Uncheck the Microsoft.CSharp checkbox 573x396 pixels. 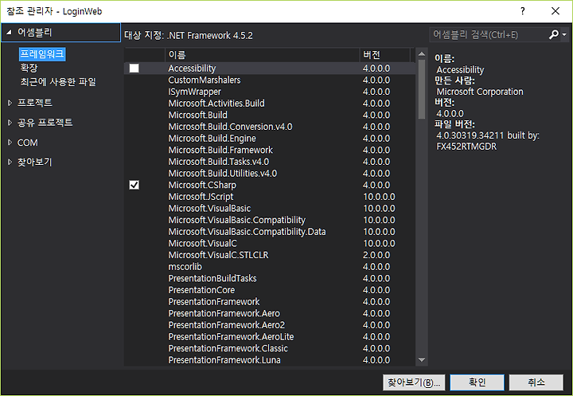(x=134, y=185)
